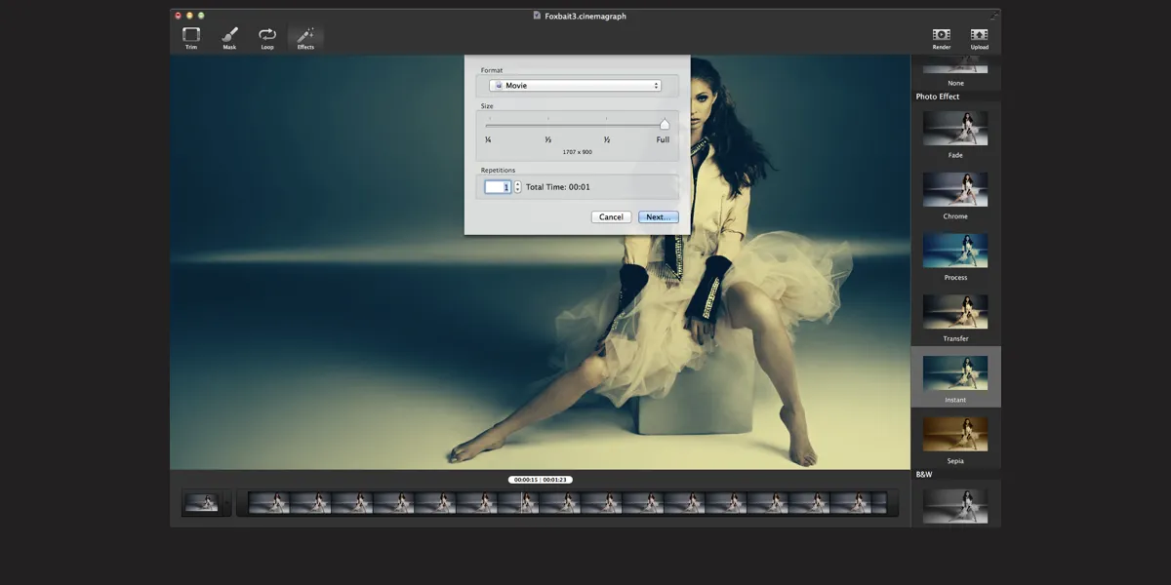Click the ½ mark on the Size slider
The height and width of the screenshot is (585, 1171).
tap(606, 139)
